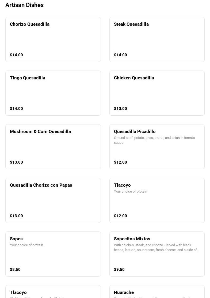This screenshot has height=298, width=210.
Task: Click the Picadillo ground beef description text
Action: pyautogui.click(x=154, y=140)
